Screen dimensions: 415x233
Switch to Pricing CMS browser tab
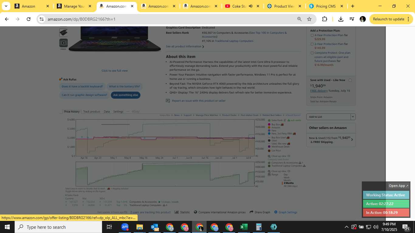(326, 6)
